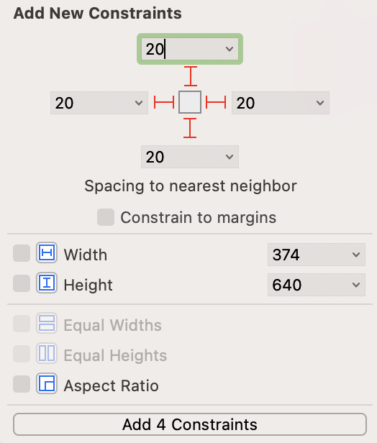The width and height of the screenshot is (377, 443).
Task: Open the right spacing value dropdown
Action: pos(320,103)
